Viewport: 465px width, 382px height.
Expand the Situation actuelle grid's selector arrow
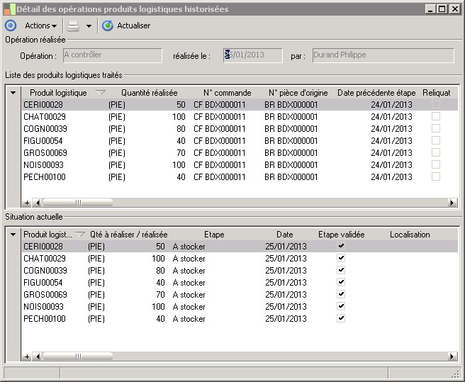13,235
